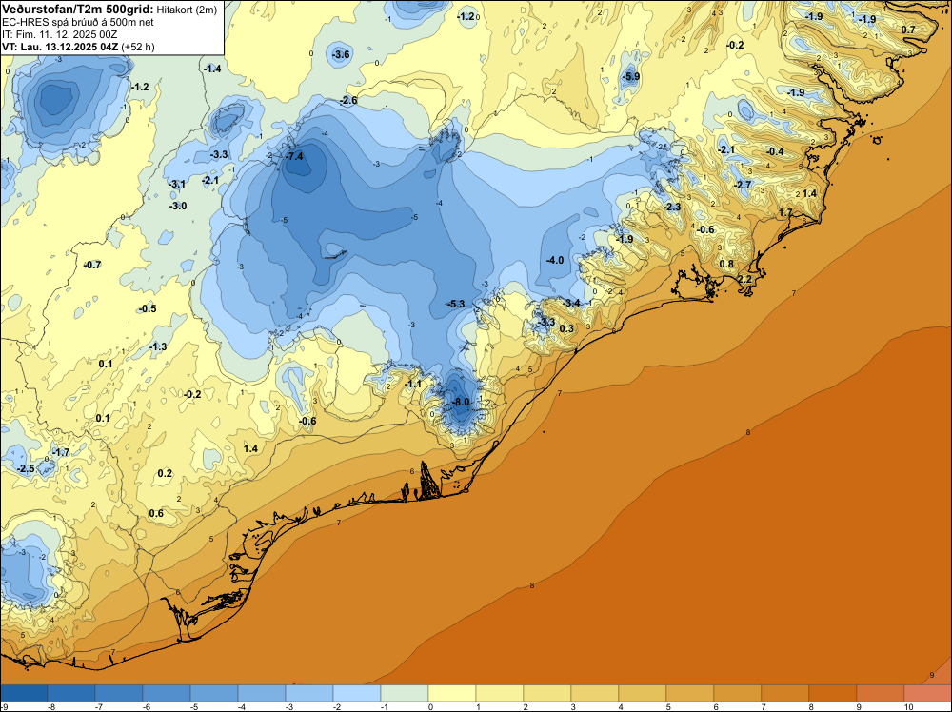
Task: Select the 0.8 temperature label
Action: pos(726,264)
